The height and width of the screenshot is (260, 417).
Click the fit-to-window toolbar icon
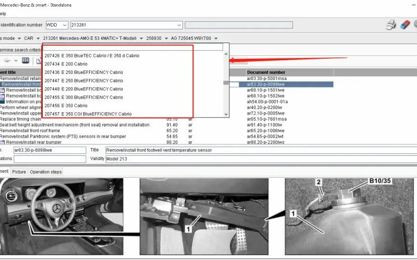pos(26,60)
